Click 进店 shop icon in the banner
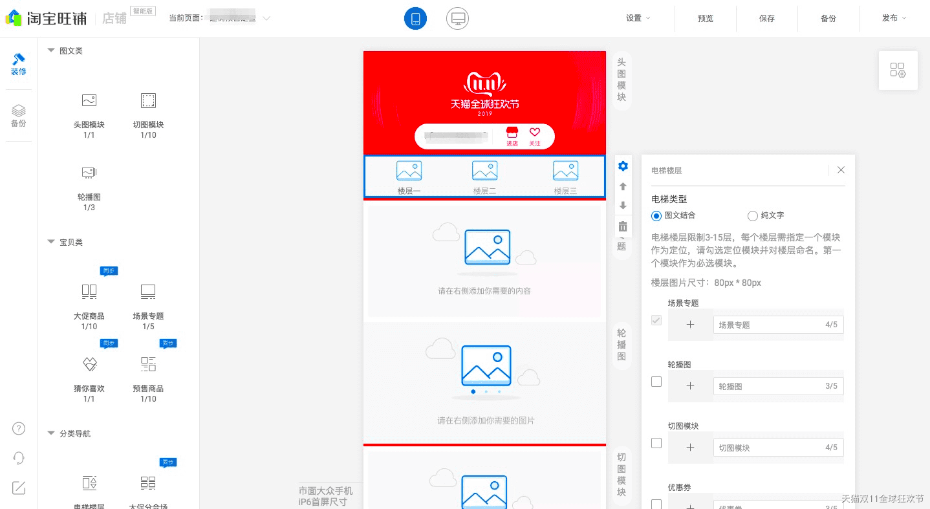Screen dimensions: 930x509 512,136
